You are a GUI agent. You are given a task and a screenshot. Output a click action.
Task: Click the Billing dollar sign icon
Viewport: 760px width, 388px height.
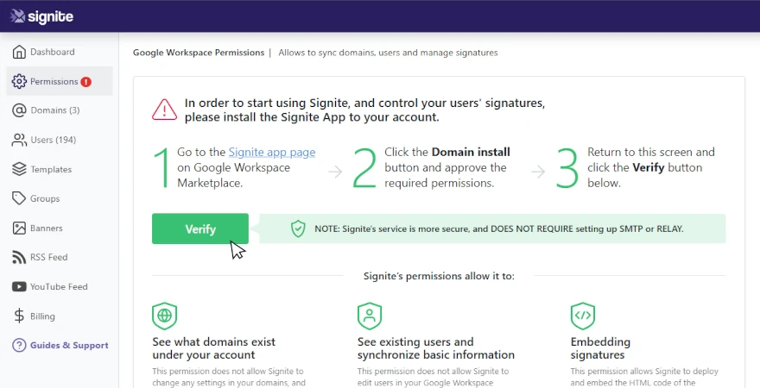coord(19,316)
